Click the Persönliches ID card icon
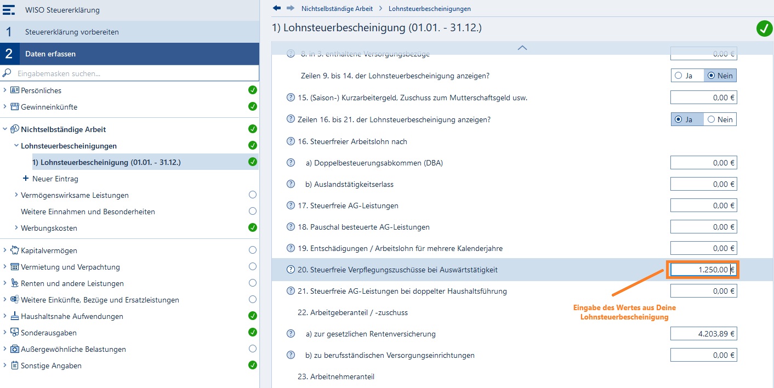Screen dimensions: 774x388 pyautogui.click(x=15, y=90)
